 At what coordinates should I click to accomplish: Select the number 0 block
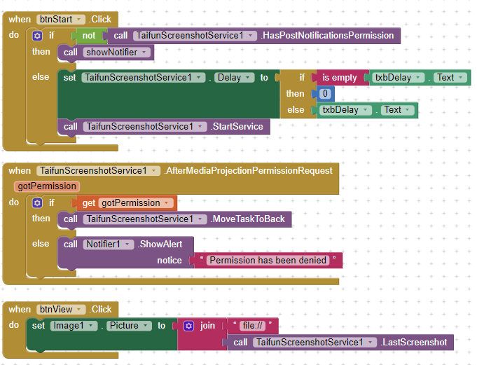pyautogui.click(x=324, y=94)
